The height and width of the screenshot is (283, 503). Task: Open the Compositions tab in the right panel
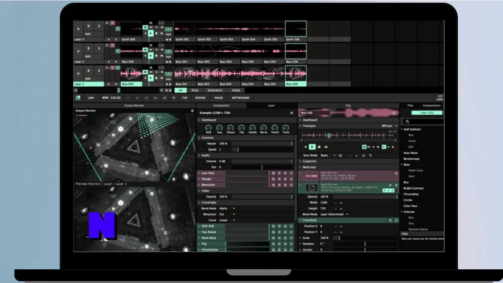(x=431, y=105)
